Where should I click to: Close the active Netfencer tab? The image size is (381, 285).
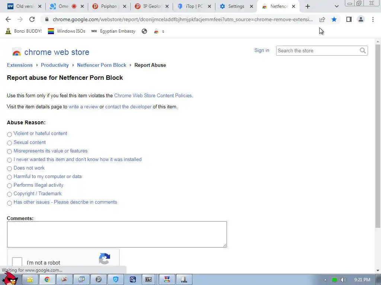click(x=294, y=6)
